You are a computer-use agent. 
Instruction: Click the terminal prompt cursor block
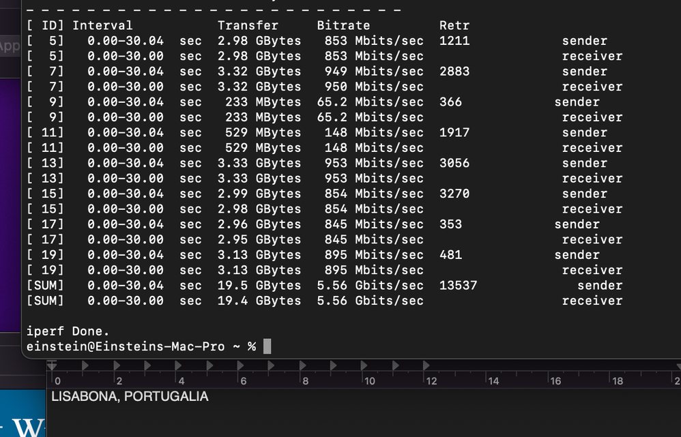(x=267, y=347)
